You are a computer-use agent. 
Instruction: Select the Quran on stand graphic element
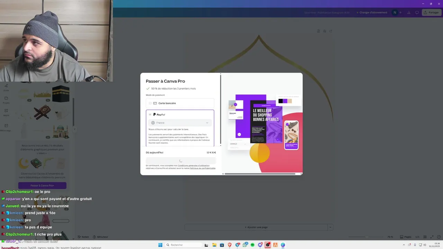pyautogui.click(x=42, y=112)
